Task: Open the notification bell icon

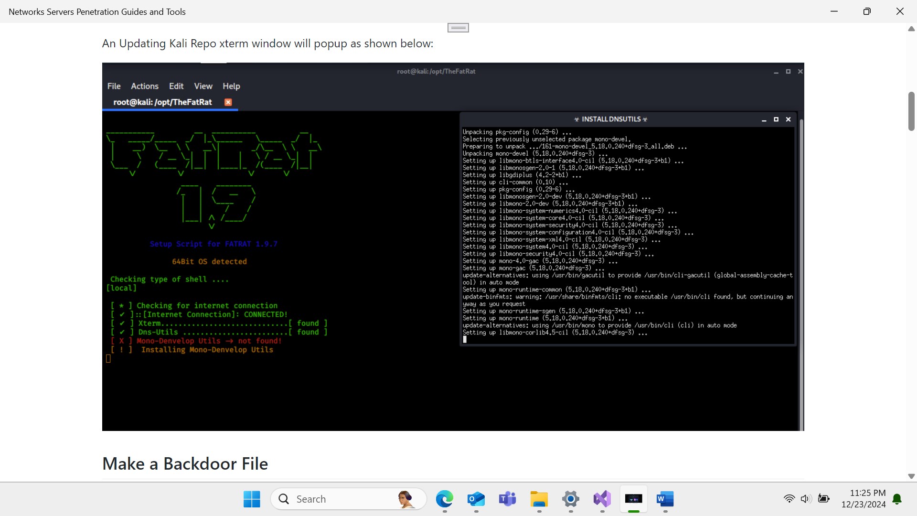Action: click(x=897, y=499)
